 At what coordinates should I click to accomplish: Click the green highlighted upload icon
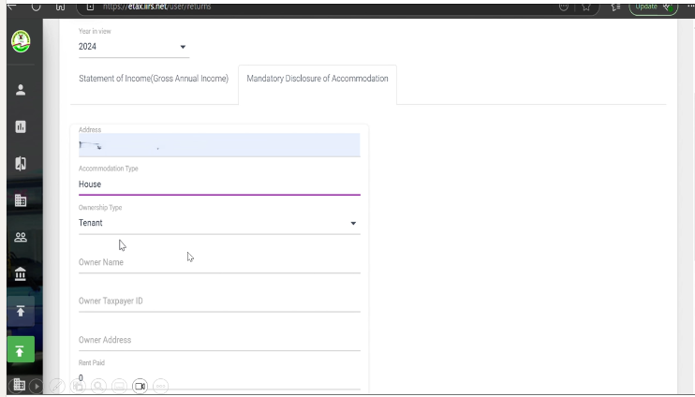[21, 350]
